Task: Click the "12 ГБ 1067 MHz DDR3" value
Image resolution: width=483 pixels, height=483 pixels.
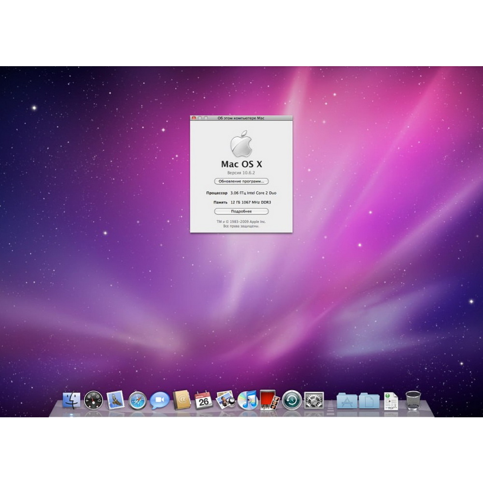Action: click(x=251, y=202)
